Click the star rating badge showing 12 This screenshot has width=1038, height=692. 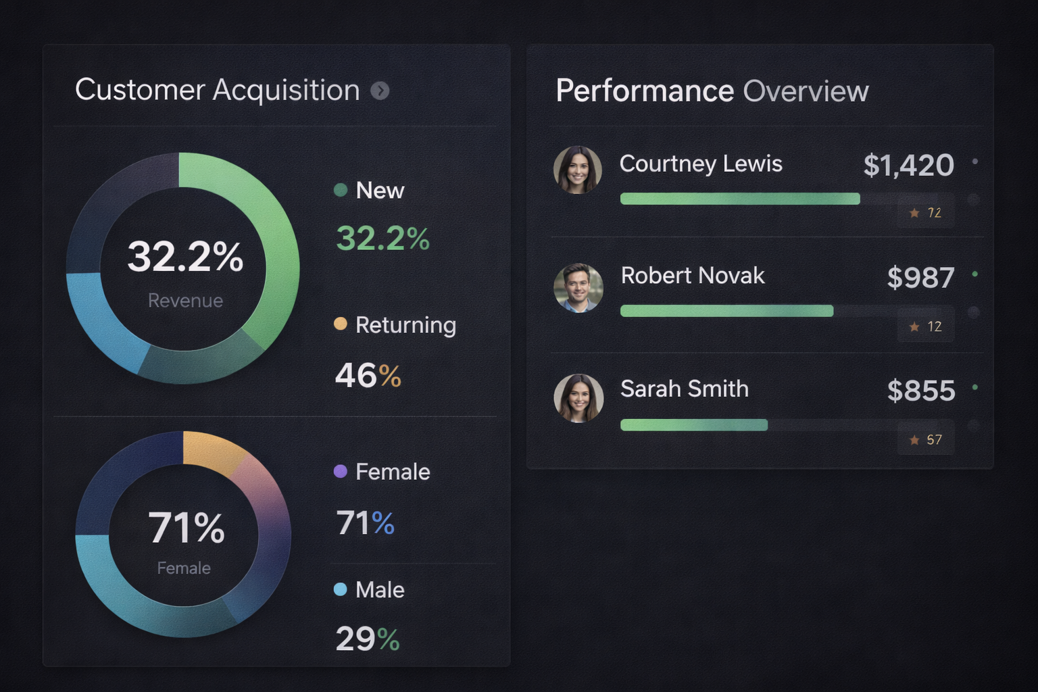[x=925, y=326]
